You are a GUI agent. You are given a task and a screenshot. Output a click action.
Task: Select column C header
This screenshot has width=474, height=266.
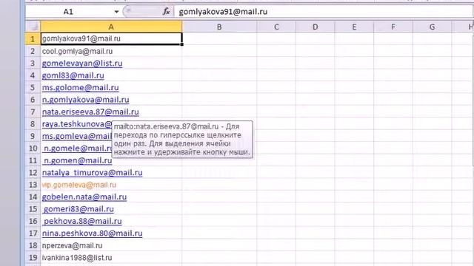pos(276,27)
